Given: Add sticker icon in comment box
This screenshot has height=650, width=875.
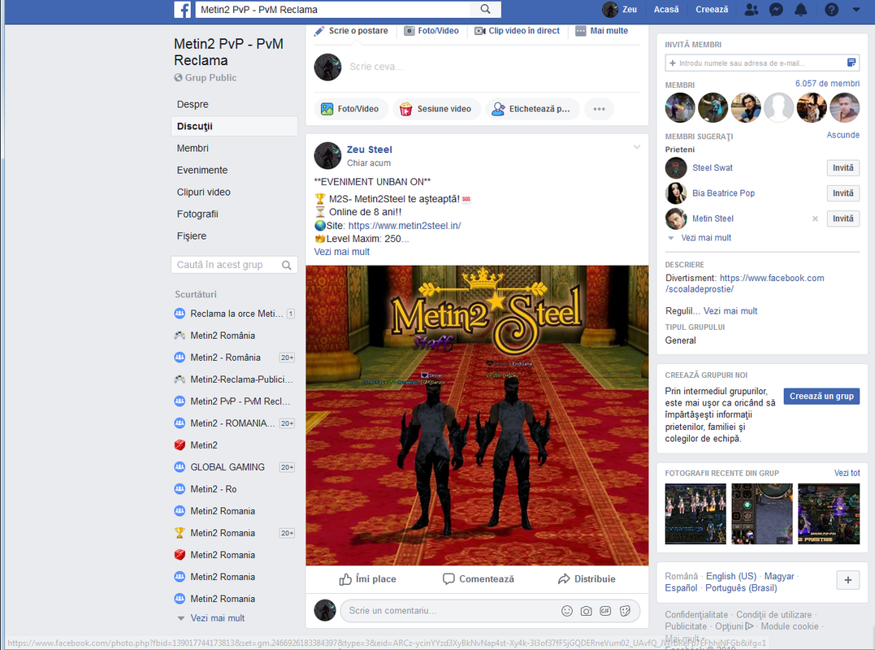Looking at the screenshot, I should click(x=625, y=611).
